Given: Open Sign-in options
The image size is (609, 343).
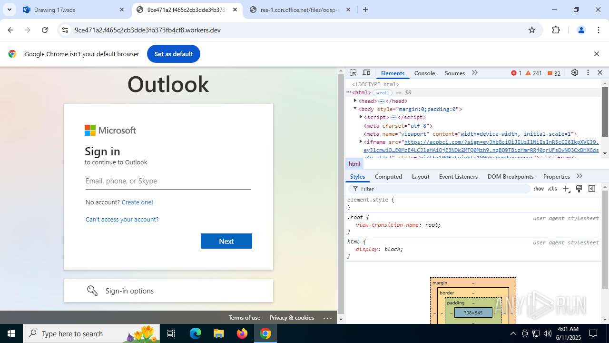Looking at the screenshot, I should coord(168,291).
